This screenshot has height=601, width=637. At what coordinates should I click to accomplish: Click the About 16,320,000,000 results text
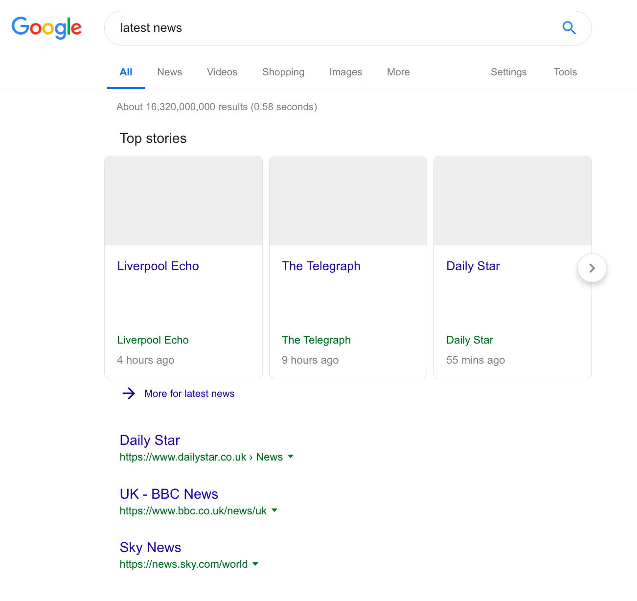click(217, 107)
